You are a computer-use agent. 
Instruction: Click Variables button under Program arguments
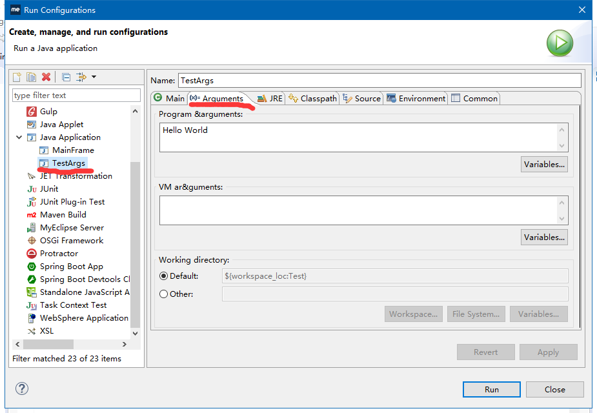point(544,165)
